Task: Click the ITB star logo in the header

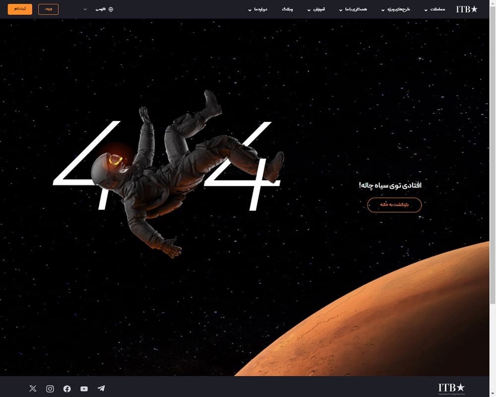Action: coord(467,9)
